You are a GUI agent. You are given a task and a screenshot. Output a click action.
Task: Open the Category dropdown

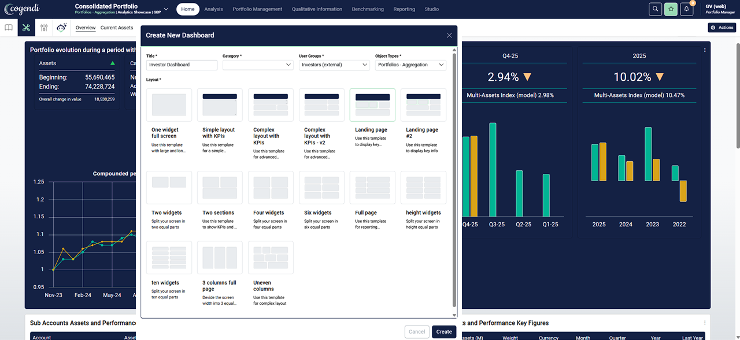pyautogui.click(x=258, y=65)
